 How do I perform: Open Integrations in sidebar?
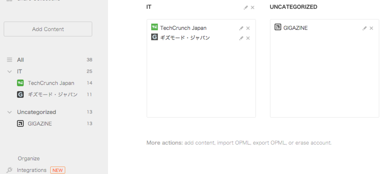(32, 170)
